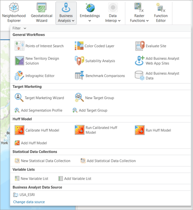Click the Target Marketing section header
193x210 pixels.
point(27,86)
